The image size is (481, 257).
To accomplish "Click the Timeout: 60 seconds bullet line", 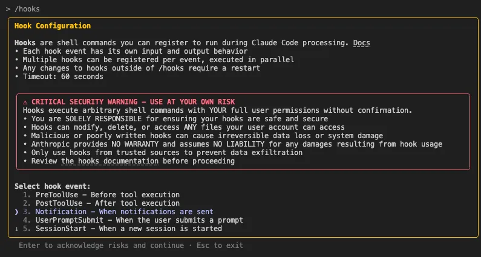I will coord(59,77).
